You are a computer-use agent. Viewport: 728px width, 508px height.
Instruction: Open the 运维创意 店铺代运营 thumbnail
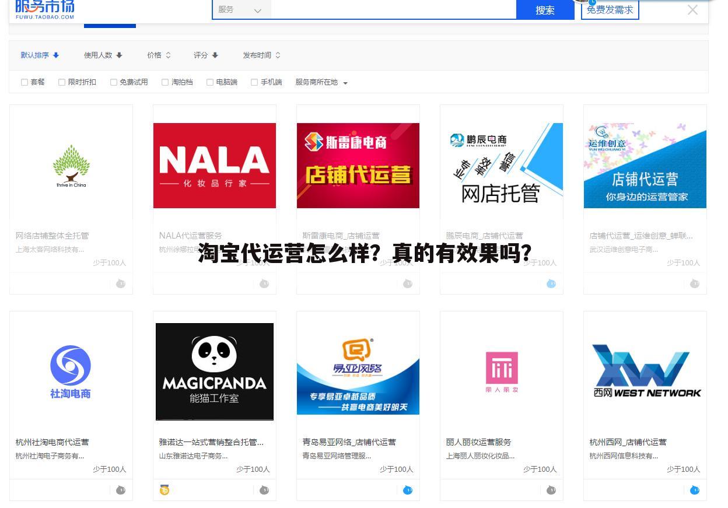(x=645, y=166)
